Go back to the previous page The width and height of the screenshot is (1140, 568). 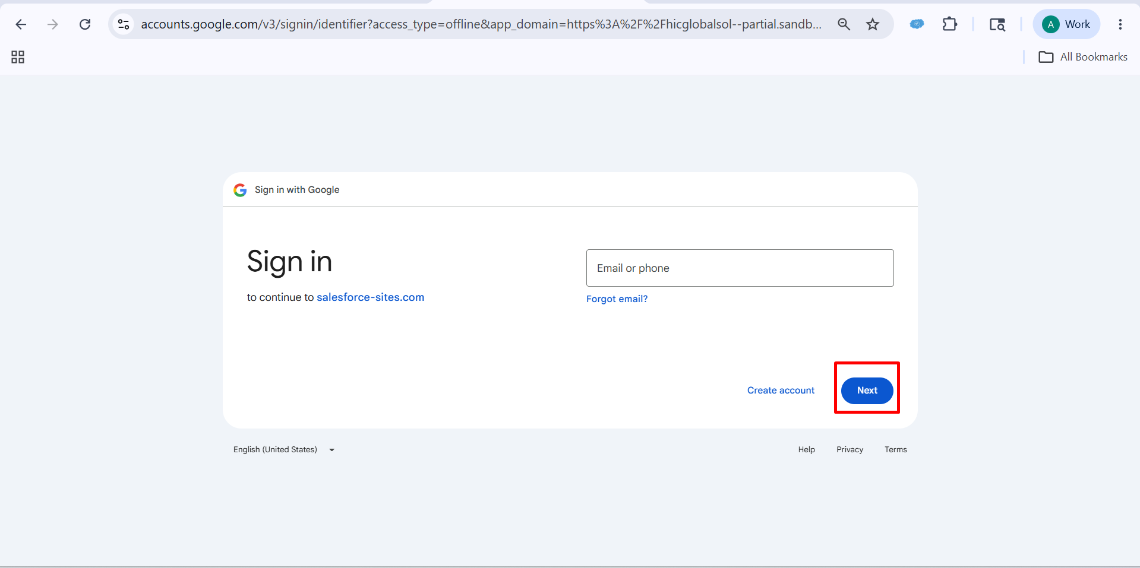[x=21, y=24]
